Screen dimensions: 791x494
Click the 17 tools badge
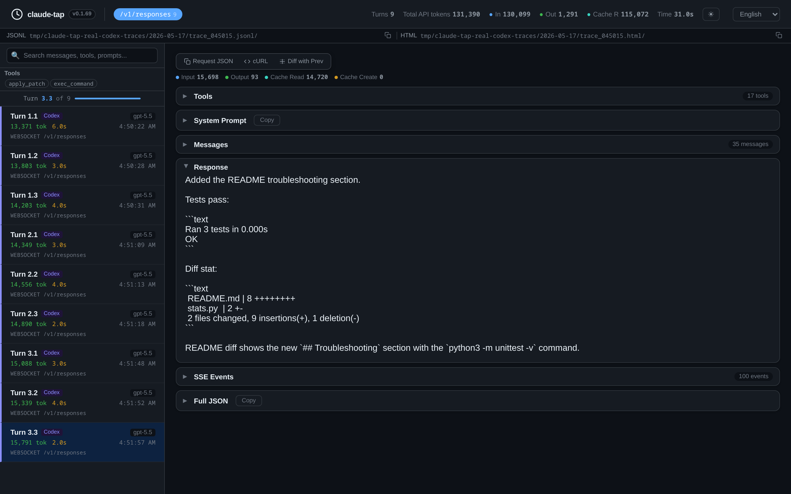tap(758, 96)
